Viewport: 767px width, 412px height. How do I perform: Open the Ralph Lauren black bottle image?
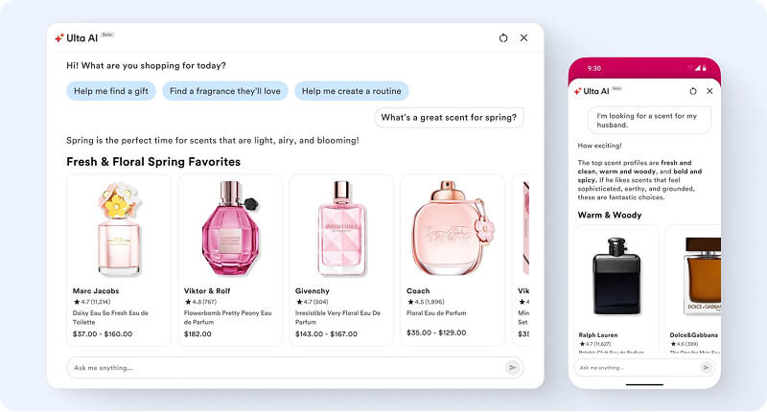point(616,277)
